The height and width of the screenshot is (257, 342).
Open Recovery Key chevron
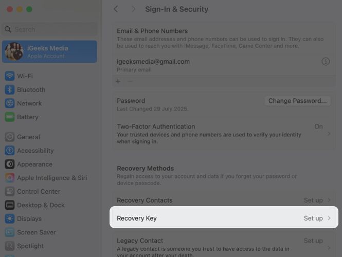329,218
